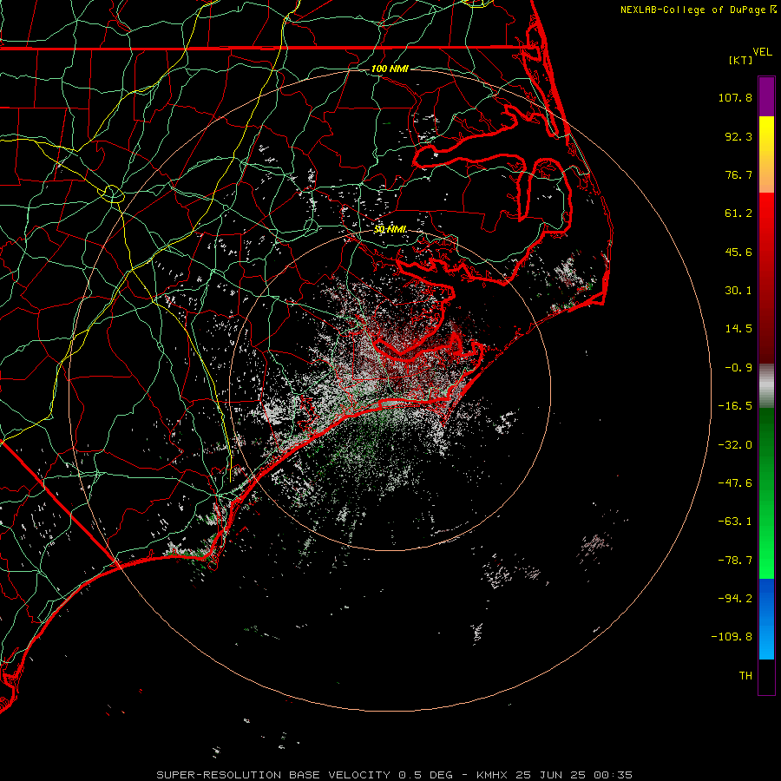Pick the black TH segment of color bar
Screen dimensions: 781x781
click(766, 677)
